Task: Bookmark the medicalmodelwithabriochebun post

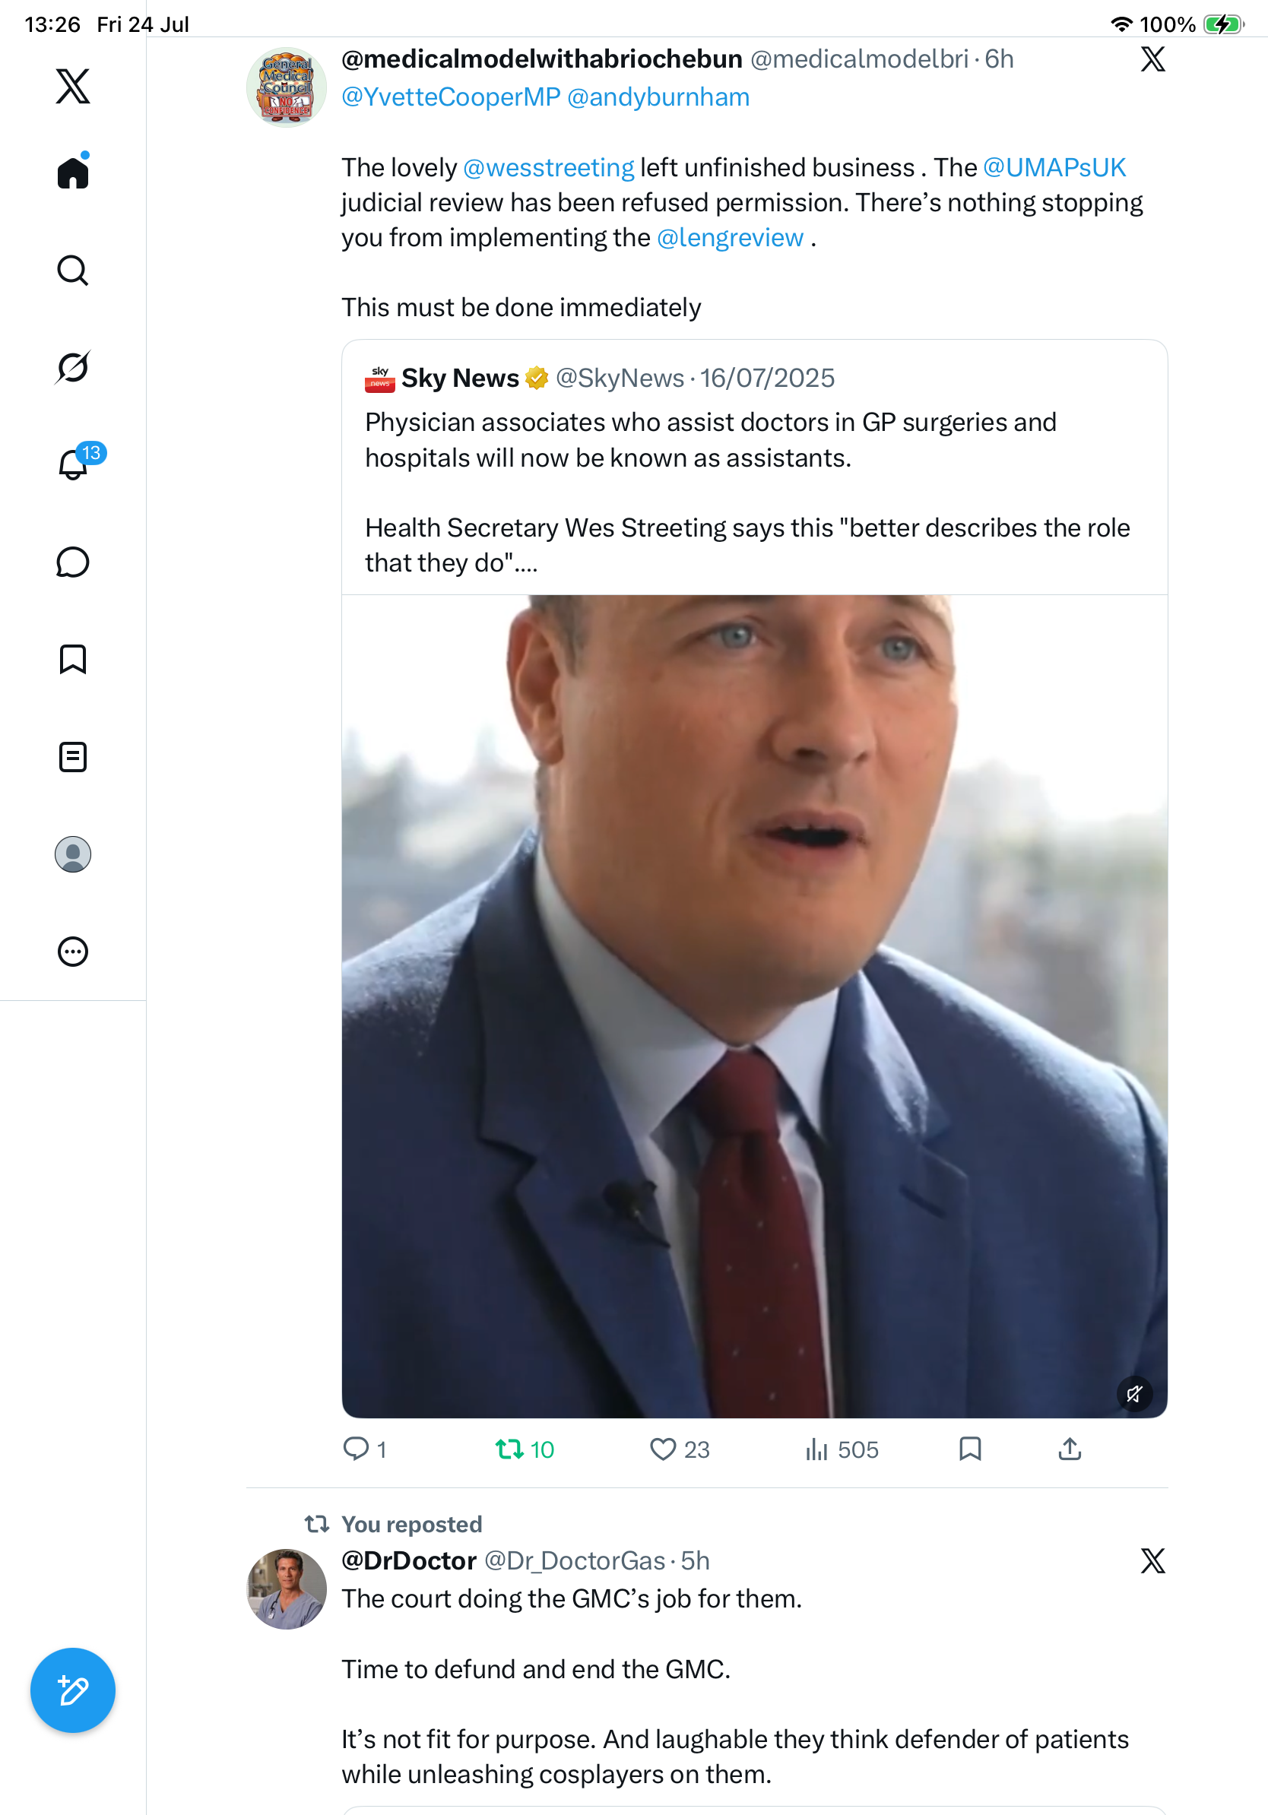Action: (x=970, y=1449)
